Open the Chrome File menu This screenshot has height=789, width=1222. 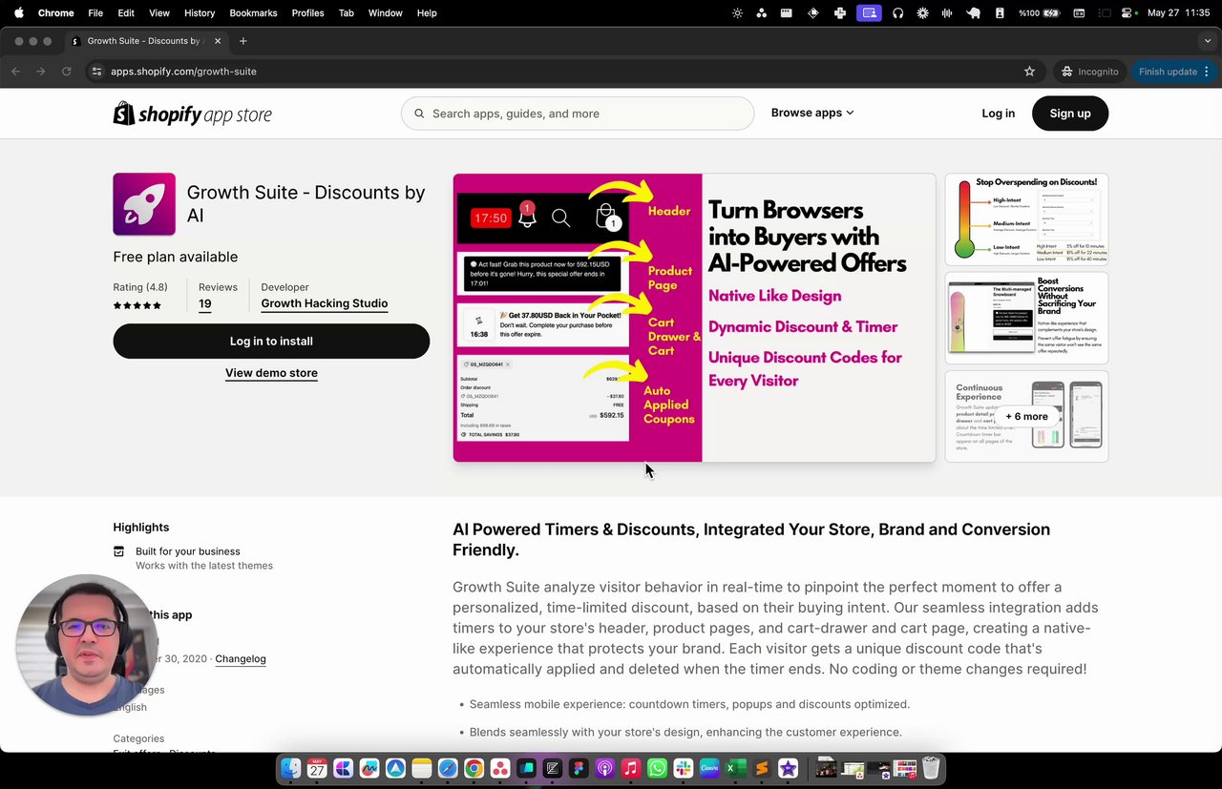[95, 13]
